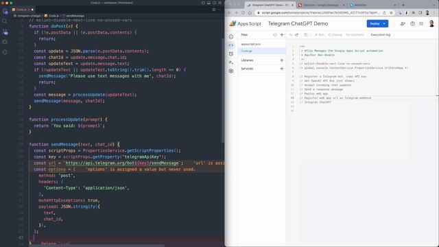439x247 pixels.
Task: Click the browser home button
Action: [x=250, y=12]
